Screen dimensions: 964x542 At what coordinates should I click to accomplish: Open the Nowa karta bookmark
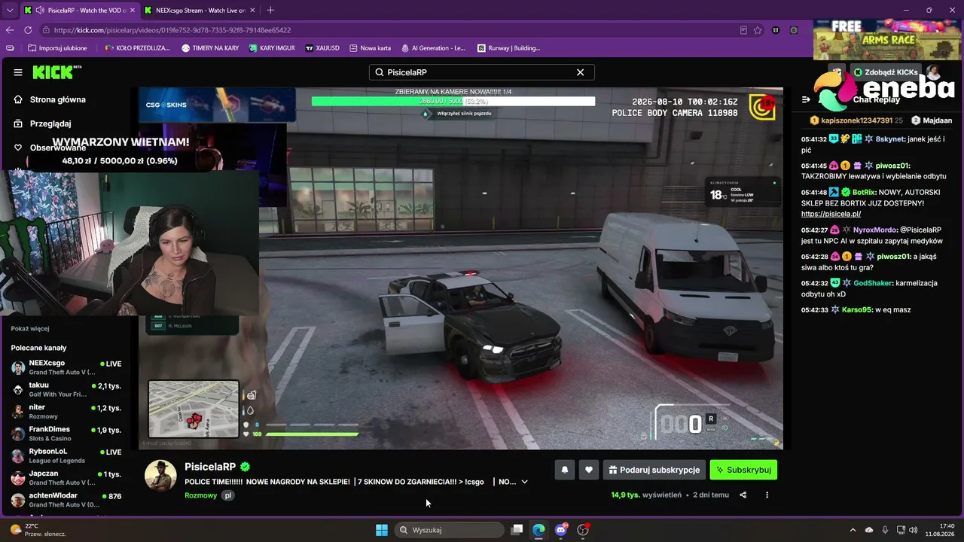(370, 48)
